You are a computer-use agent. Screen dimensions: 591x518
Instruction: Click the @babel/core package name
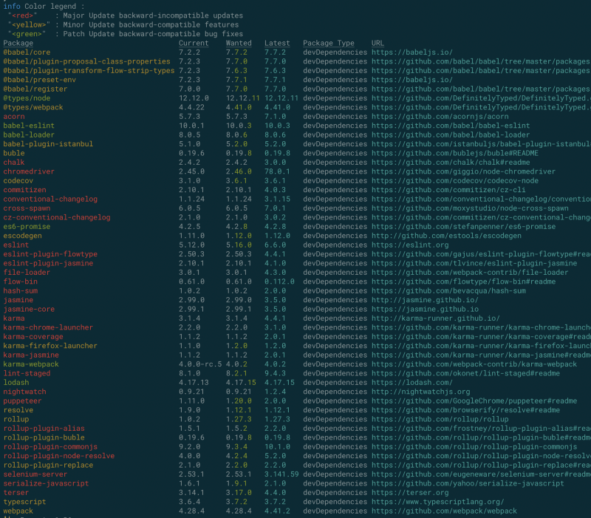(27, 52)
